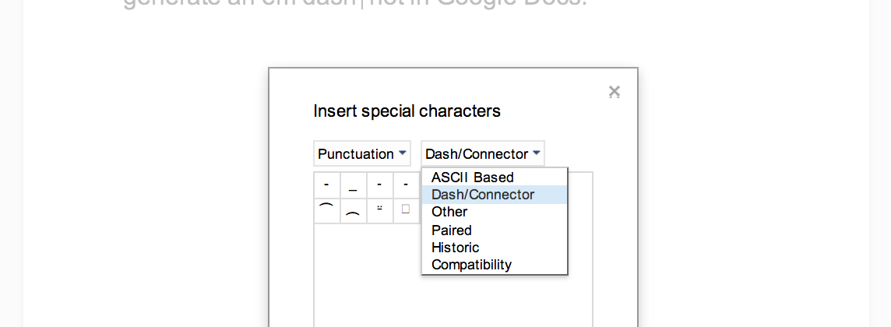Insert the low underscore character in top row
The height and width of the screenshot is (327, 891).
click(353, 185)
